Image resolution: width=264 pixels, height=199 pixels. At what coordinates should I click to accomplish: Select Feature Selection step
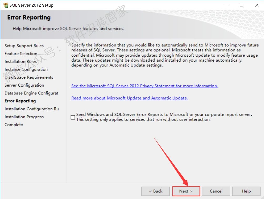pyautogui.click(x=21, y=53)
